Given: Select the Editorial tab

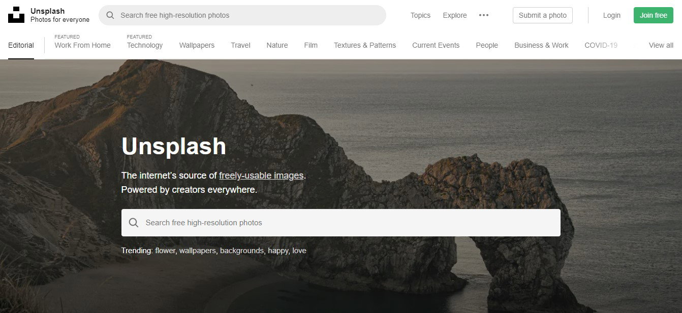Looking at the screenshot, I should pyautogui.click(x=21, y=45).
